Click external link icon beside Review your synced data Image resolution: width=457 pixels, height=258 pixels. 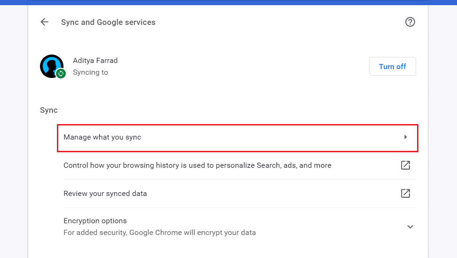click(405, 194)
